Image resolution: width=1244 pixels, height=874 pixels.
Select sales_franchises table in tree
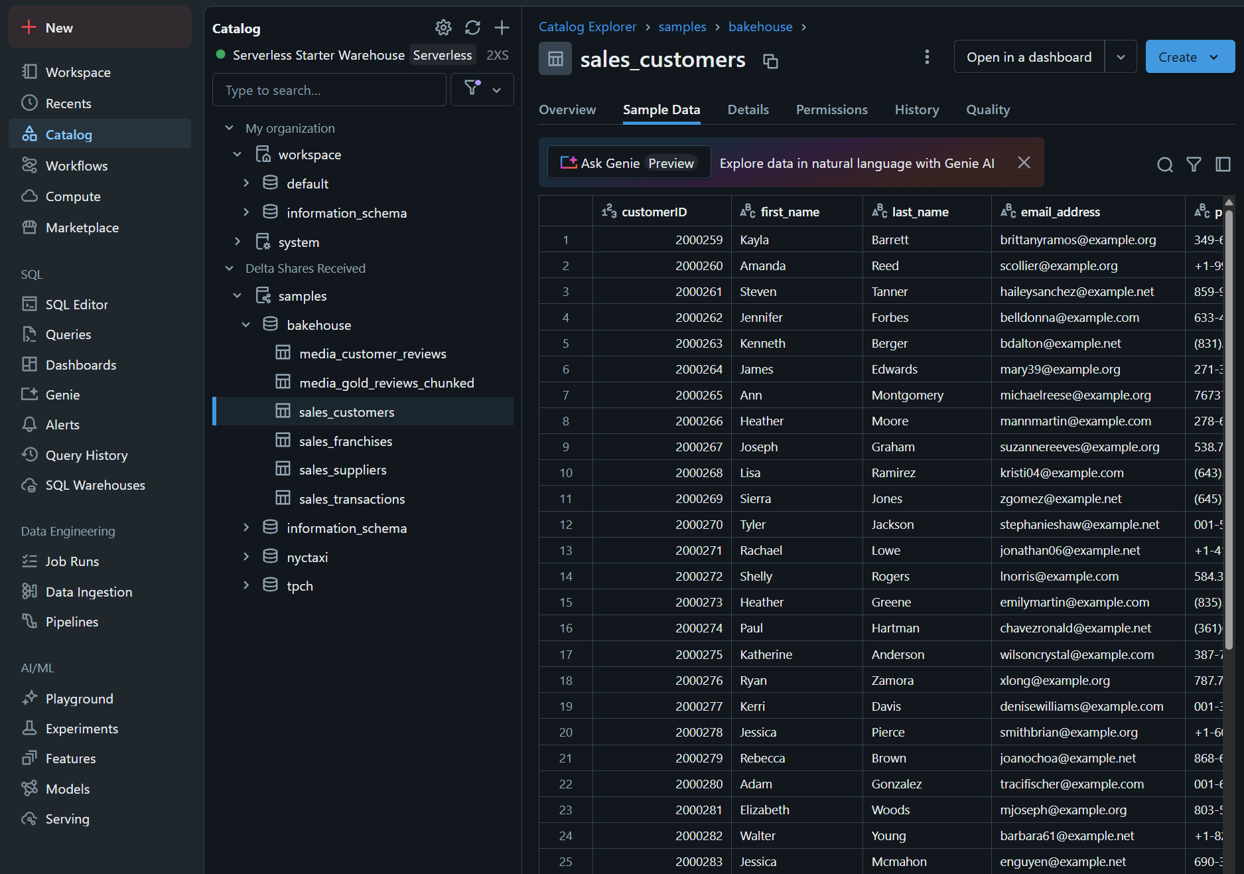pos(363,441)
